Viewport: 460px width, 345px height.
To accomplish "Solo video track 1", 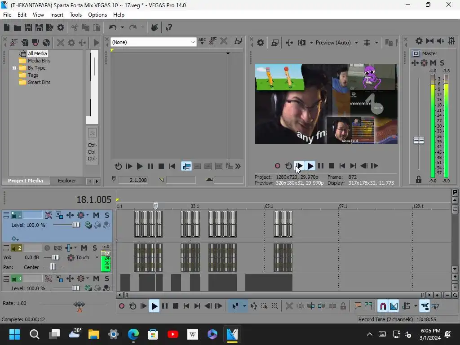I will [107, 215].
